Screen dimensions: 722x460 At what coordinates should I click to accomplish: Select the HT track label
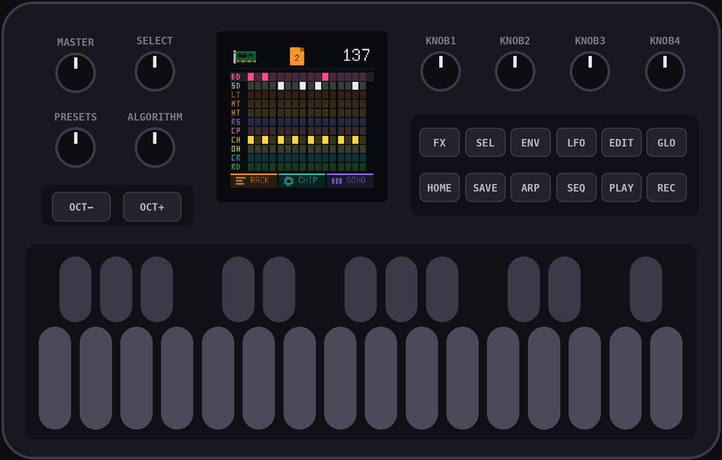(235, 113)
